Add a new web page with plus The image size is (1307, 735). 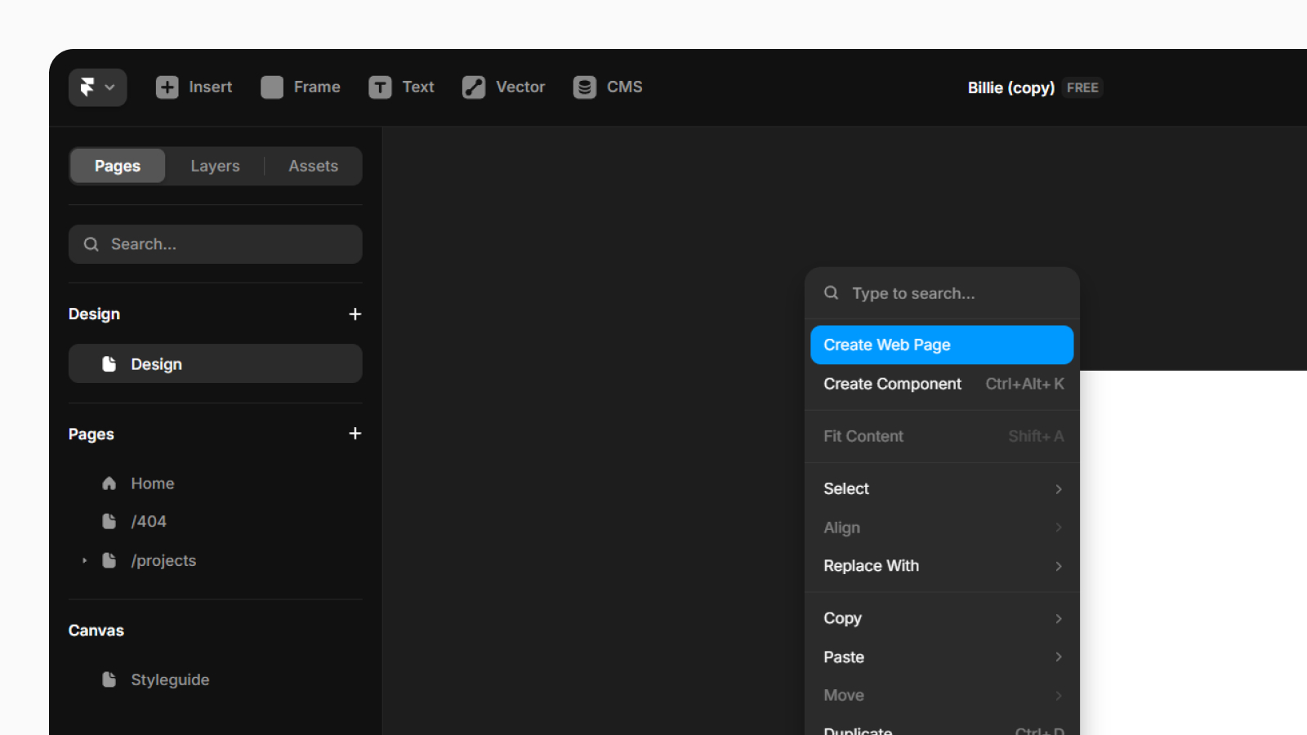tap(355, 434)
